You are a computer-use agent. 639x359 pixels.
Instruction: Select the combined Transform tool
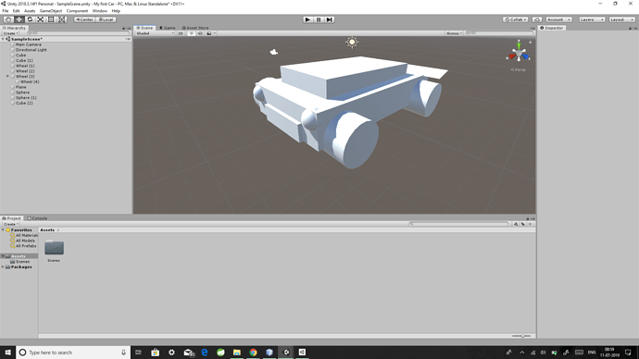coord(61,19)
